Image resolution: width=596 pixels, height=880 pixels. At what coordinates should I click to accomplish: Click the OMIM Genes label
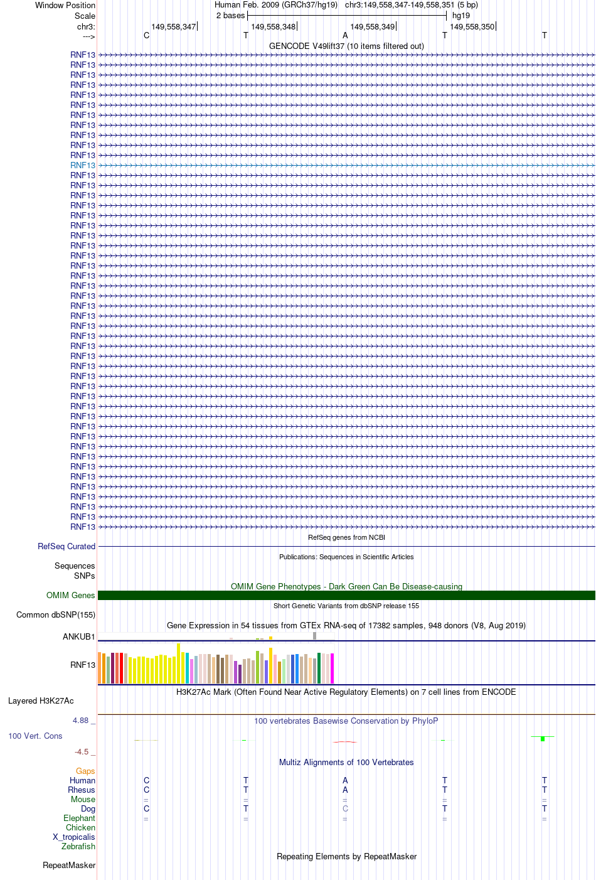71,595
